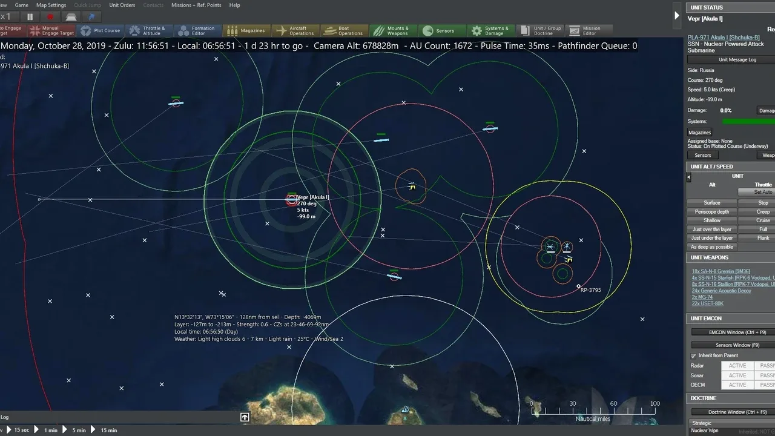
Task: Open Boat Operations
Action: [x=344, y=31]
